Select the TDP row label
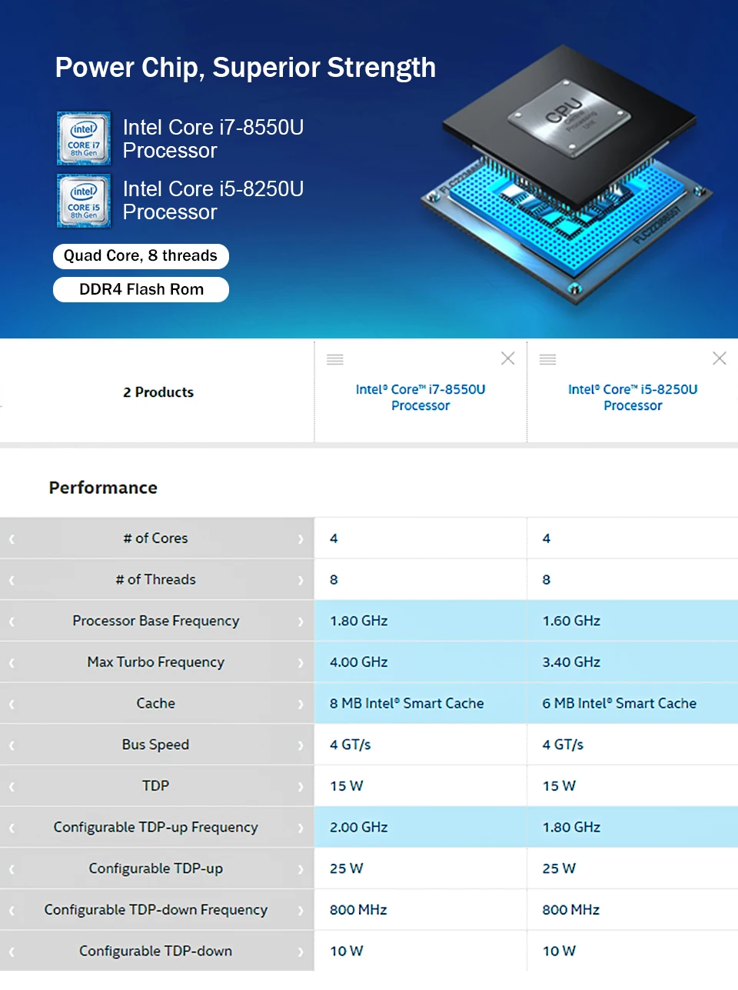 (155, 786)
